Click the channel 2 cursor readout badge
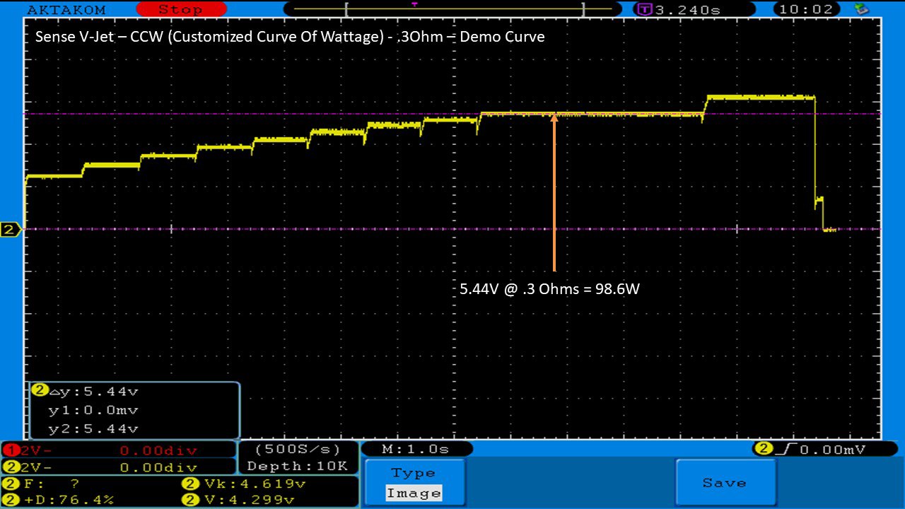This screenshot has width=905, height=509. [40, 390]
